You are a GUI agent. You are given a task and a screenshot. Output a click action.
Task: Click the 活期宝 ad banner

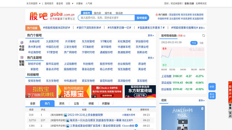click(74, 92)
